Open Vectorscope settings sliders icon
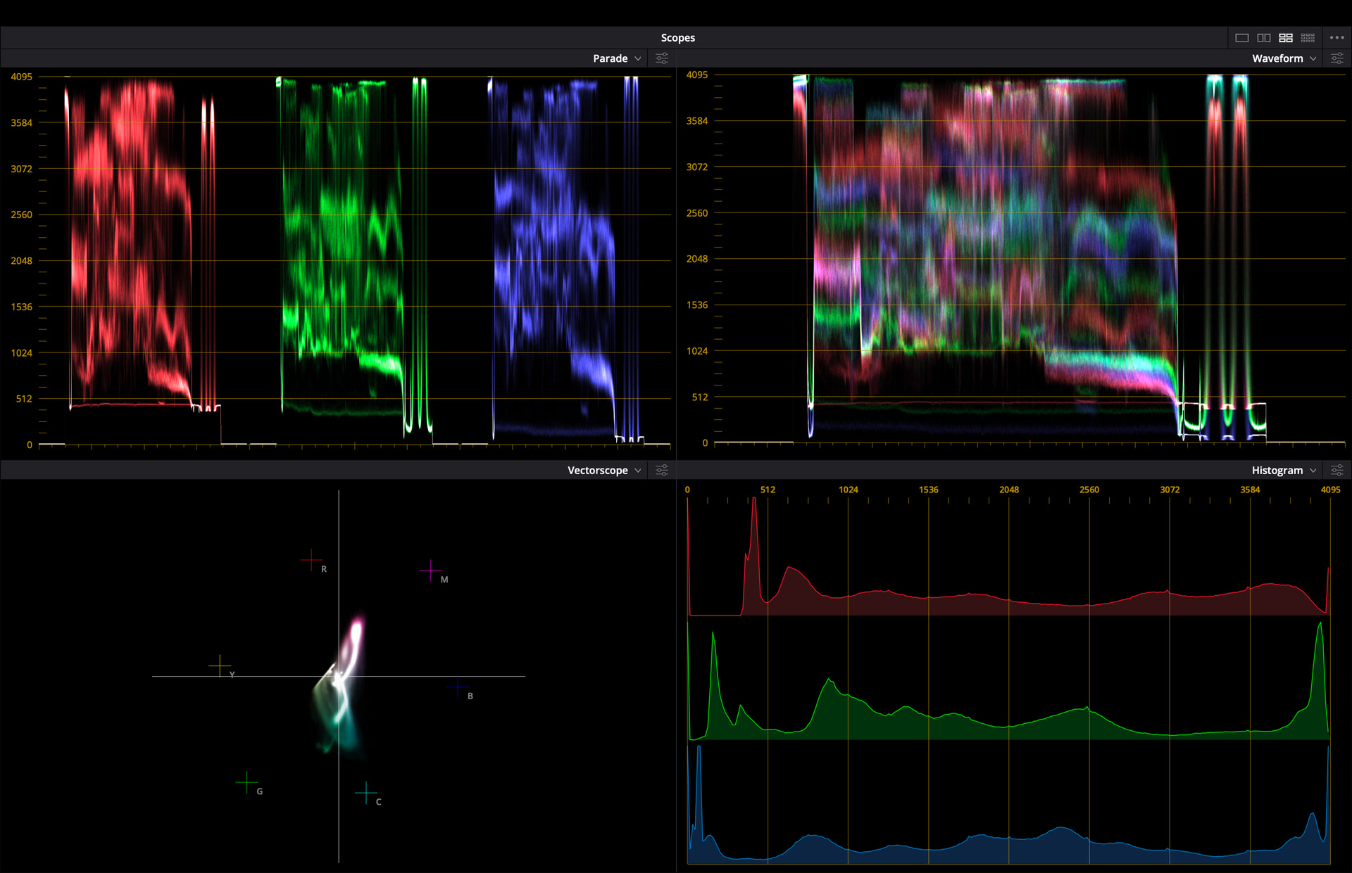 pos(662,470)
